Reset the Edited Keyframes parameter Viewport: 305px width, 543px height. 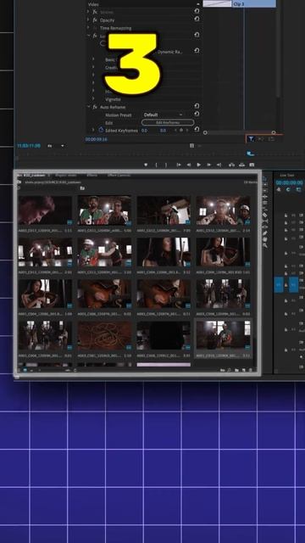point(197,130)
